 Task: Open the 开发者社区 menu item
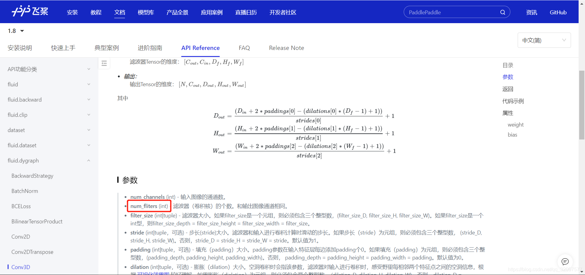pos(283,12)
